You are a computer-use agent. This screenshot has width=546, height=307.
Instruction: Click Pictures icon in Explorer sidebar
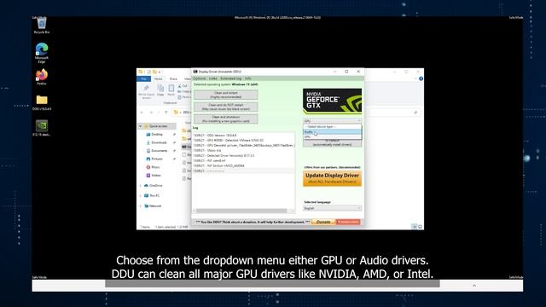click(148, 159)
